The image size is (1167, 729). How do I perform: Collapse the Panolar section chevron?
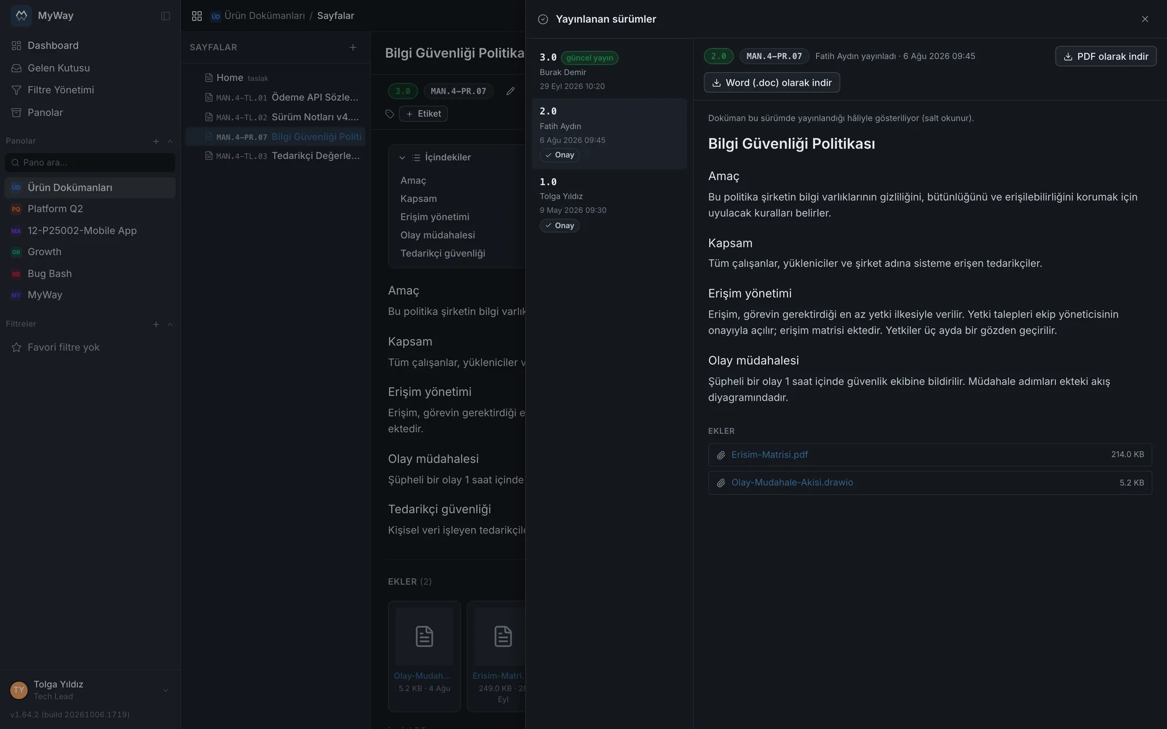[x=170, y=141]
